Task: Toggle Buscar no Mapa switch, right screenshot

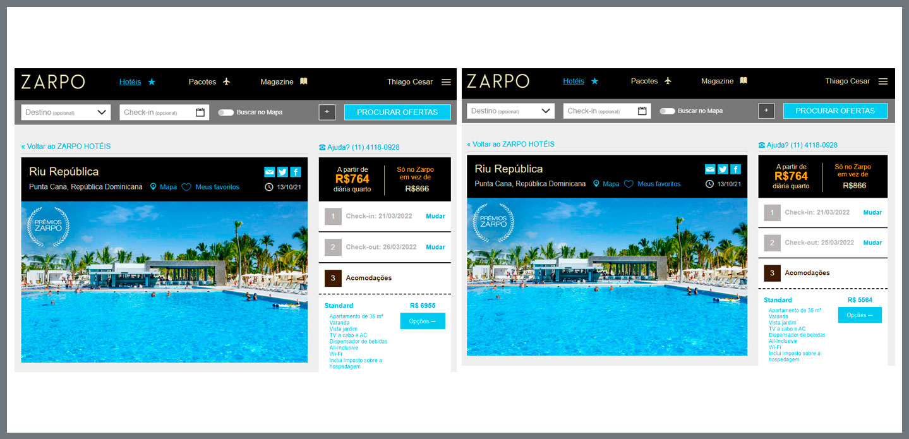Action: click(667, 111)
